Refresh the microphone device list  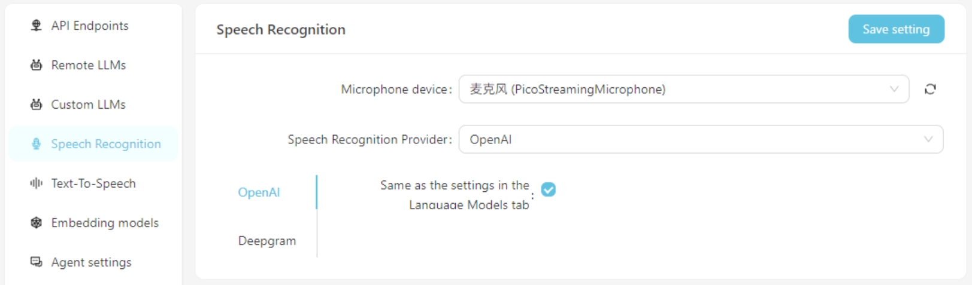[x=929, y=89]
